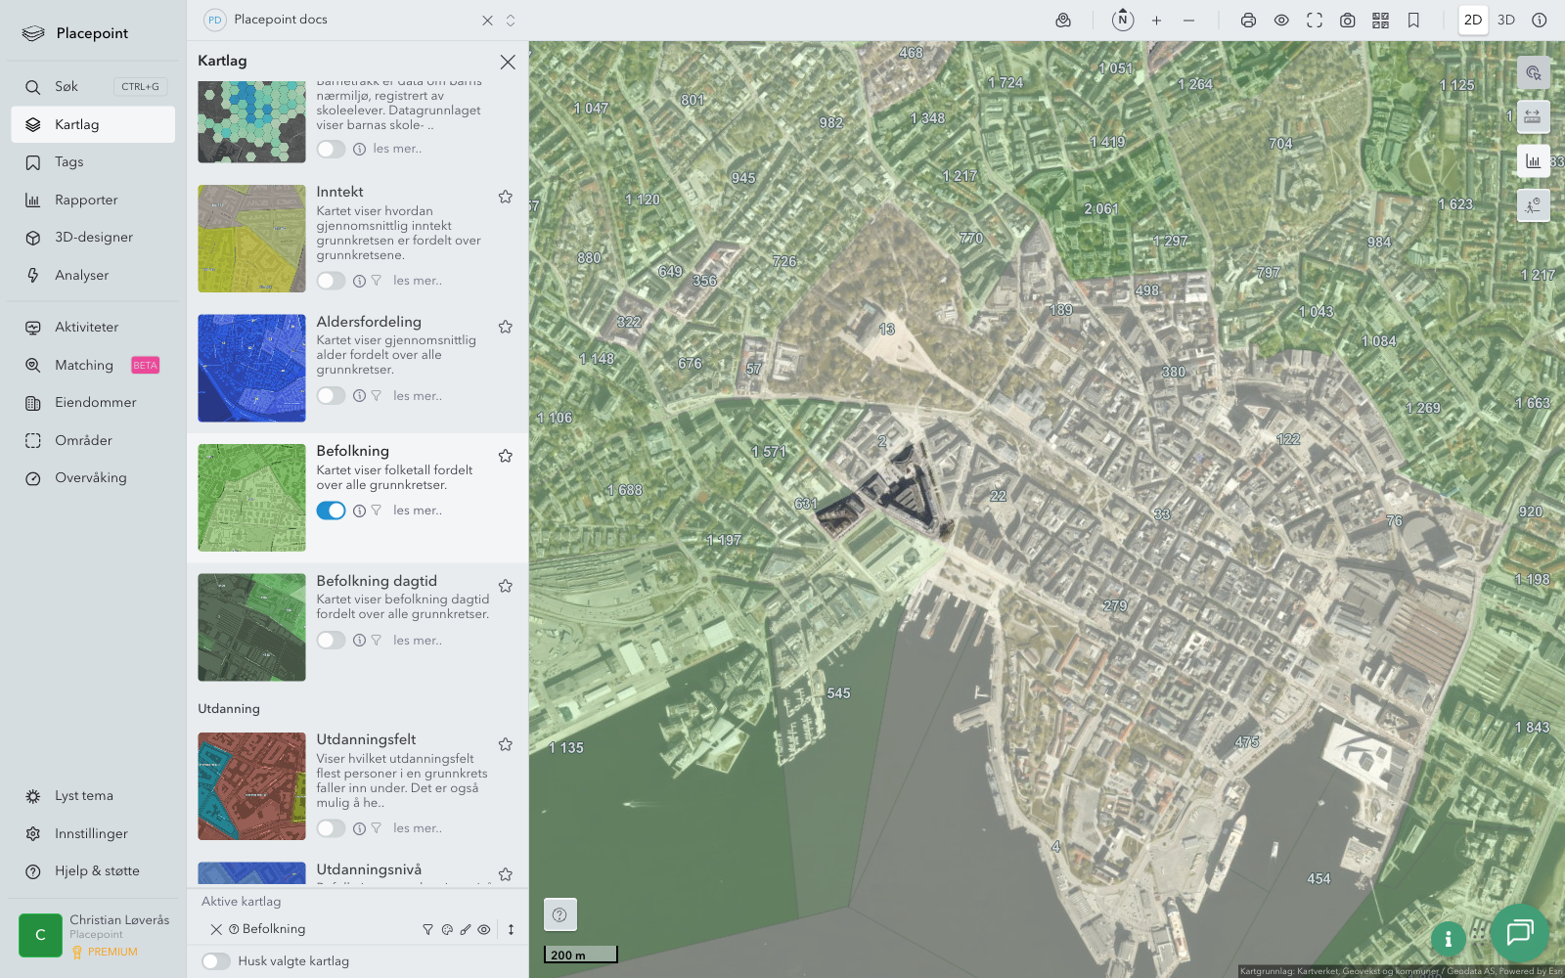This screenshot has height=978, width=1565.
Task: Expand active layers panel with vertical arrows
Action: (511, 930)
